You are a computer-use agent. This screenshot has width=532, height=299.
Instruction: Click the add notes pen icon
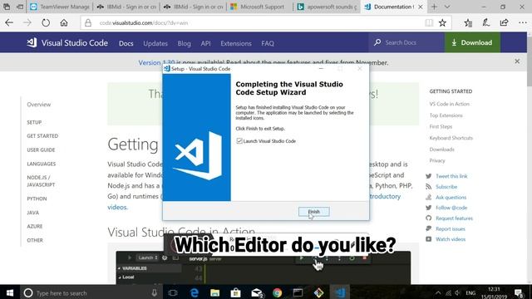[485, 22]
